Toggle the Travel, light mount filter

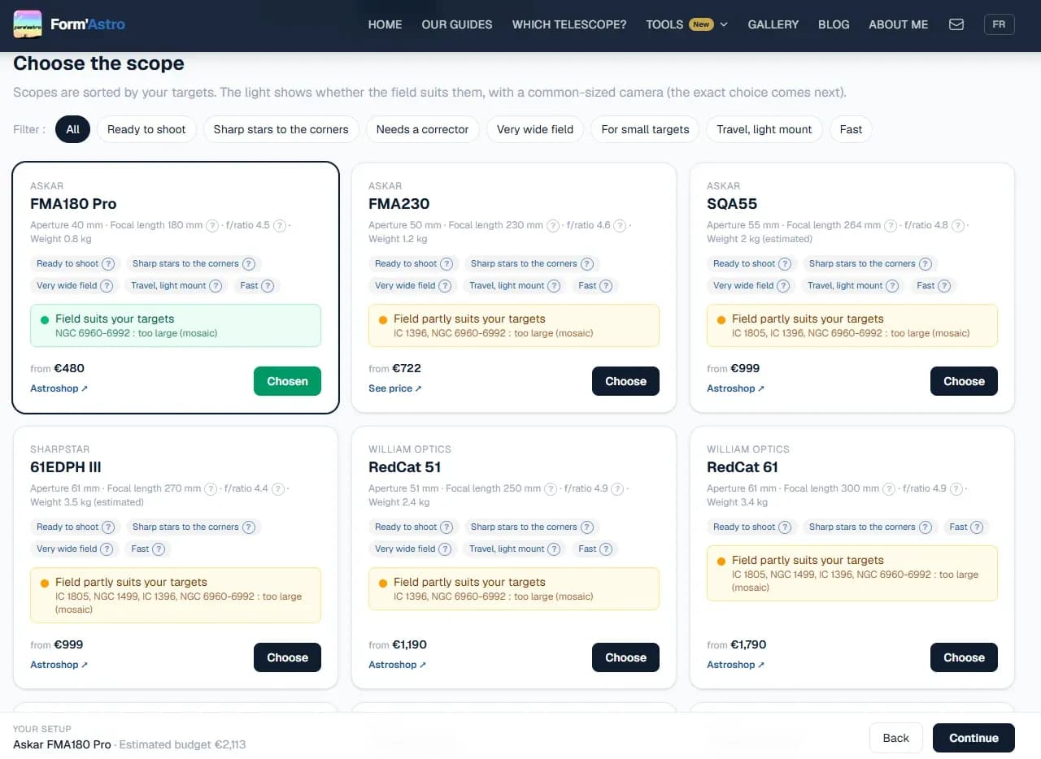coord(764,129)
